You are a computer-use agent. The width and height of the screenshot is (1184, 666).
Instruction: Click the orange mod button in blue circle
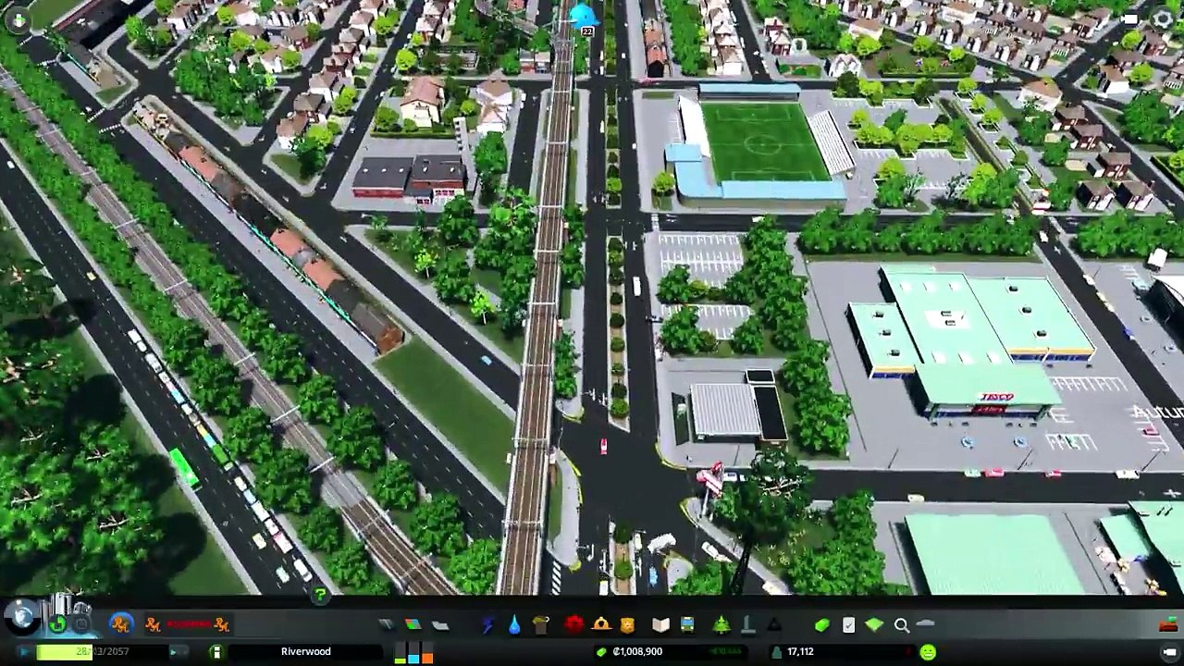[120, 625]
